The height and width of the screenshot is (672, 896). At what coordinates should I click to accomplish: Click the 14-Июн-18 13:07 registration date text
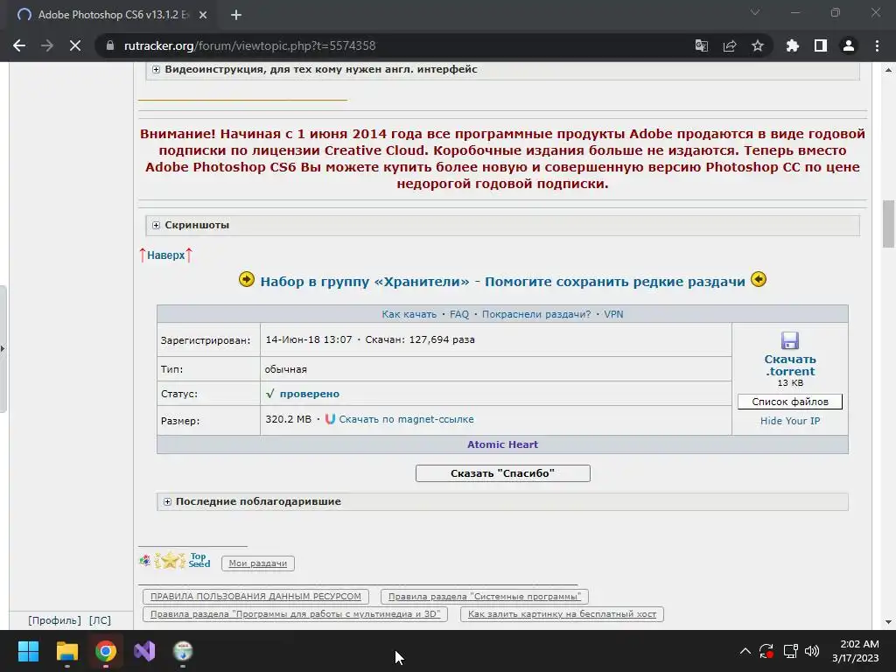tap(309, 339)
